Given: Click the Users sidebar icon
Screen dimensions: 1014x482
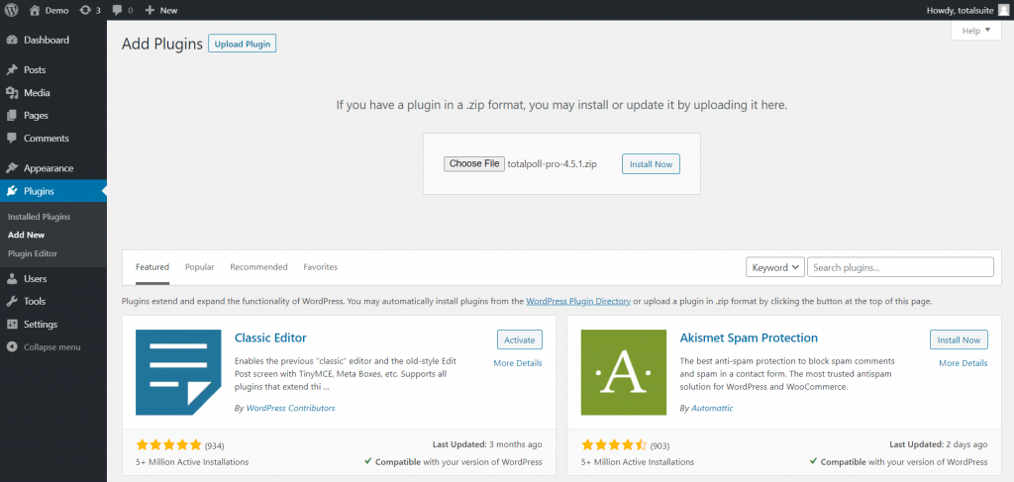Looking at the screenshot, I should (12, 279).
